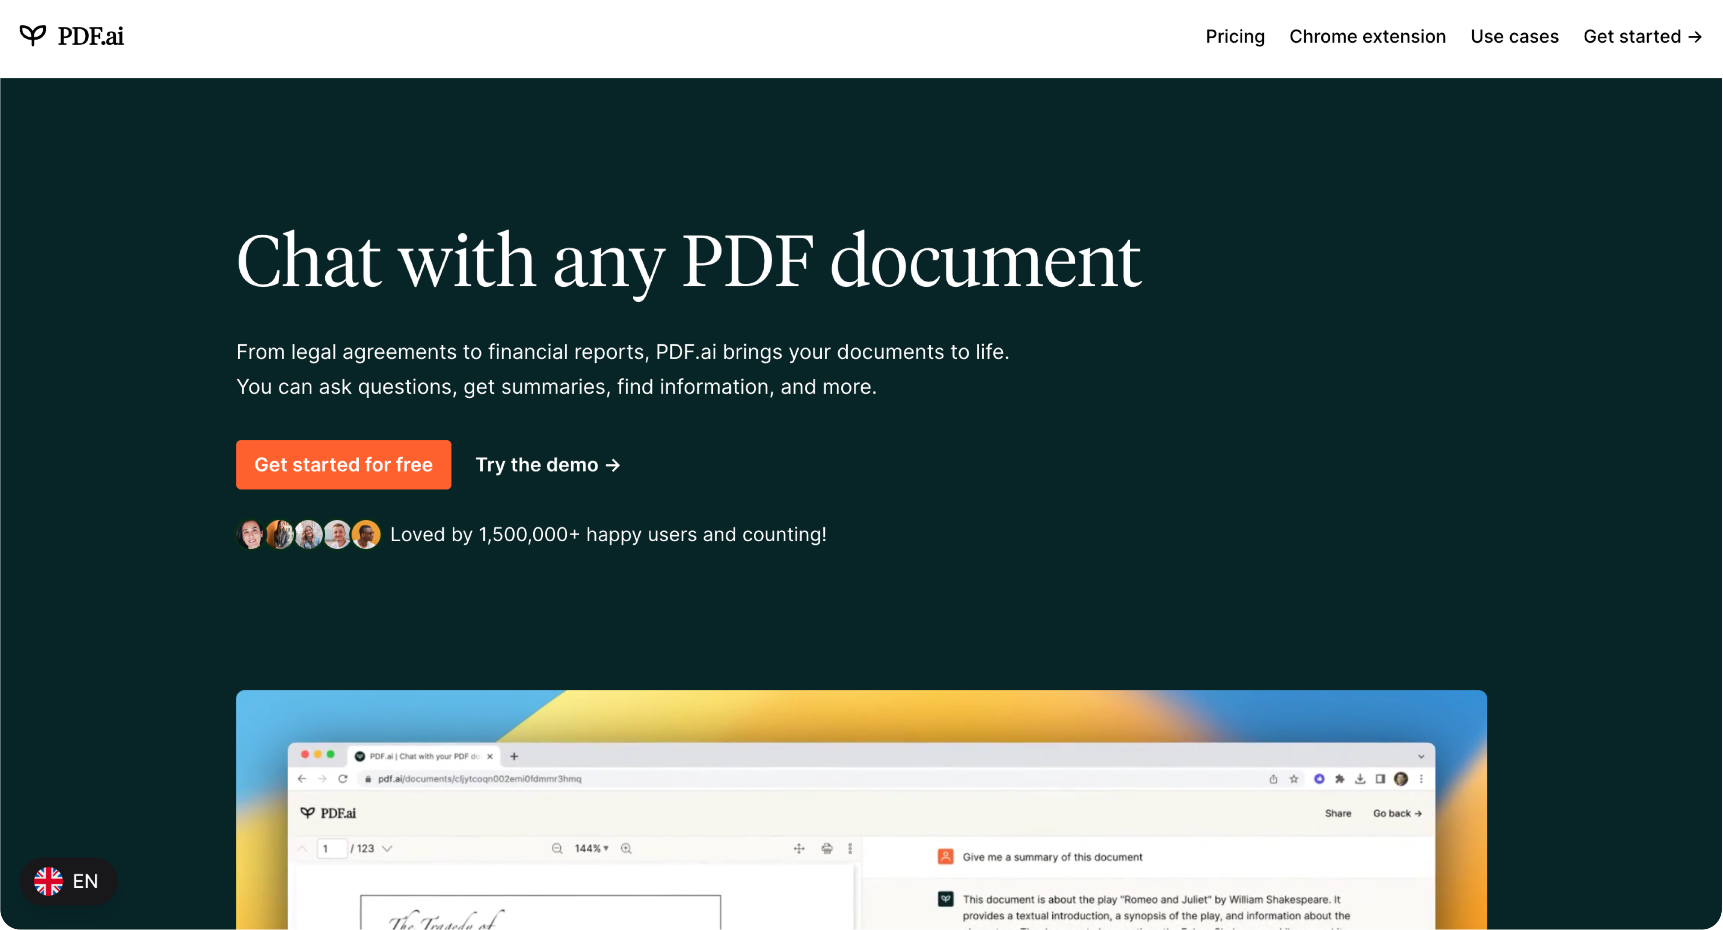Image resolution: width=1723 pixels, height=930 pixels.
Task: Click the zoom out magnifier in demo viewer
Action: 557,849
